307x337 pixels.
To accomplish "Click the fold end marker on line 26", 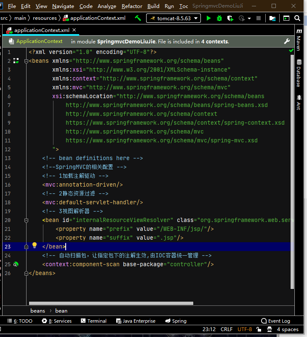I will 26,273.
